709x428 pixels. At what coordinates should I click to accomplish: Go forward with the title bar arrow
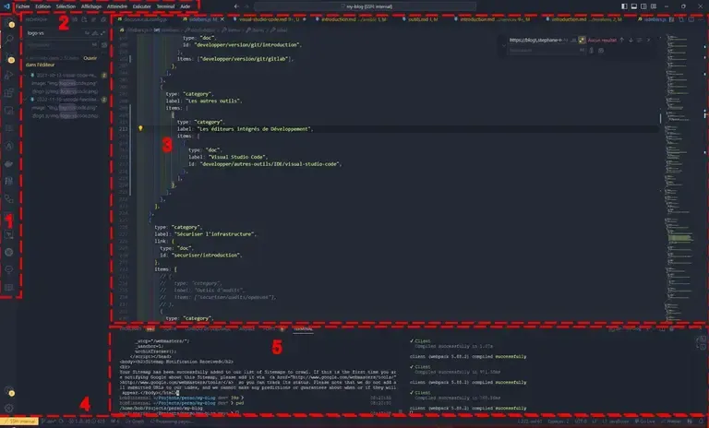click(x=246, y=6)
